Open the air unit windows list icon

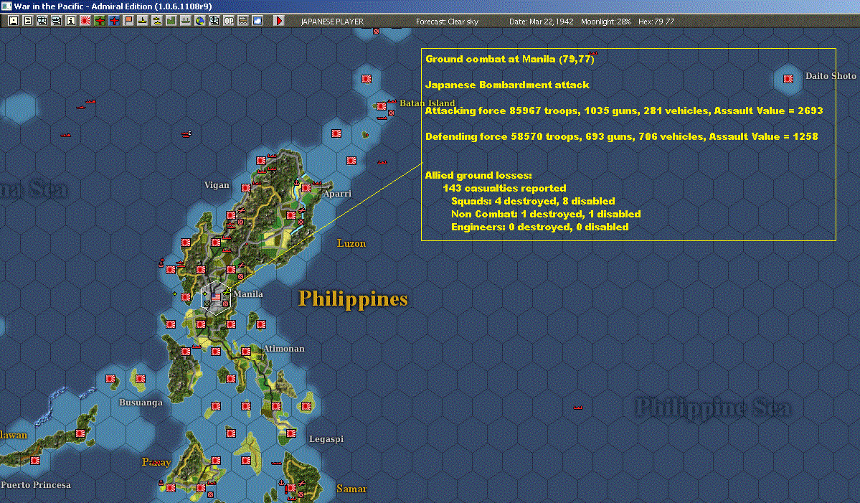(42, 21)
